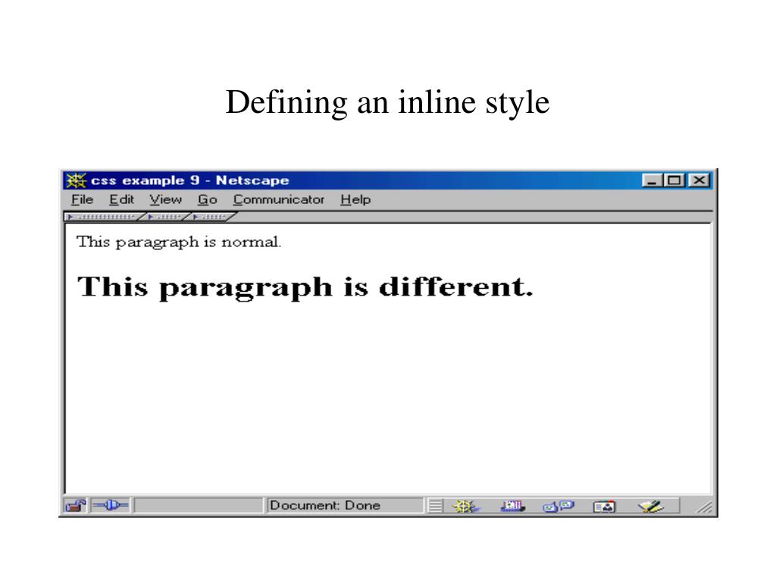The height and width of the screenshot is (582, 776).
Task: Open the Address Book icon in the component bar
Action: [604, 507]
